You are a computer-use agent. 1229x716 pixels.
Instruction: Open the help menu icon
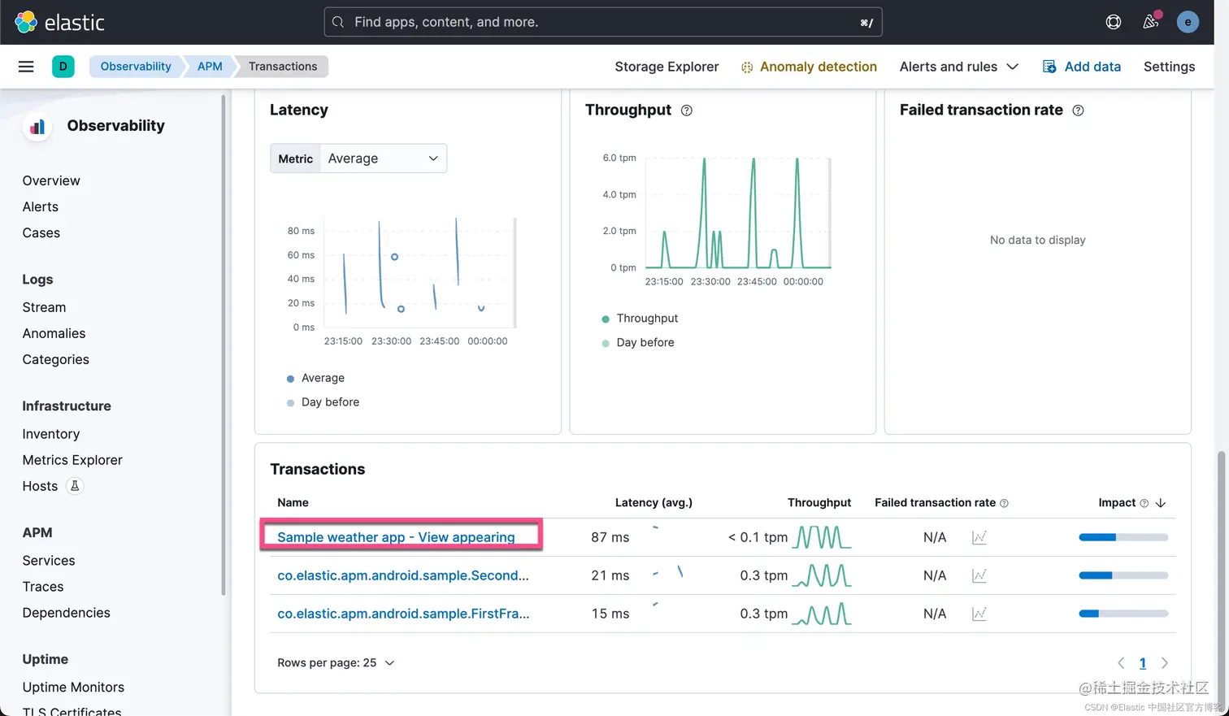1114,22
